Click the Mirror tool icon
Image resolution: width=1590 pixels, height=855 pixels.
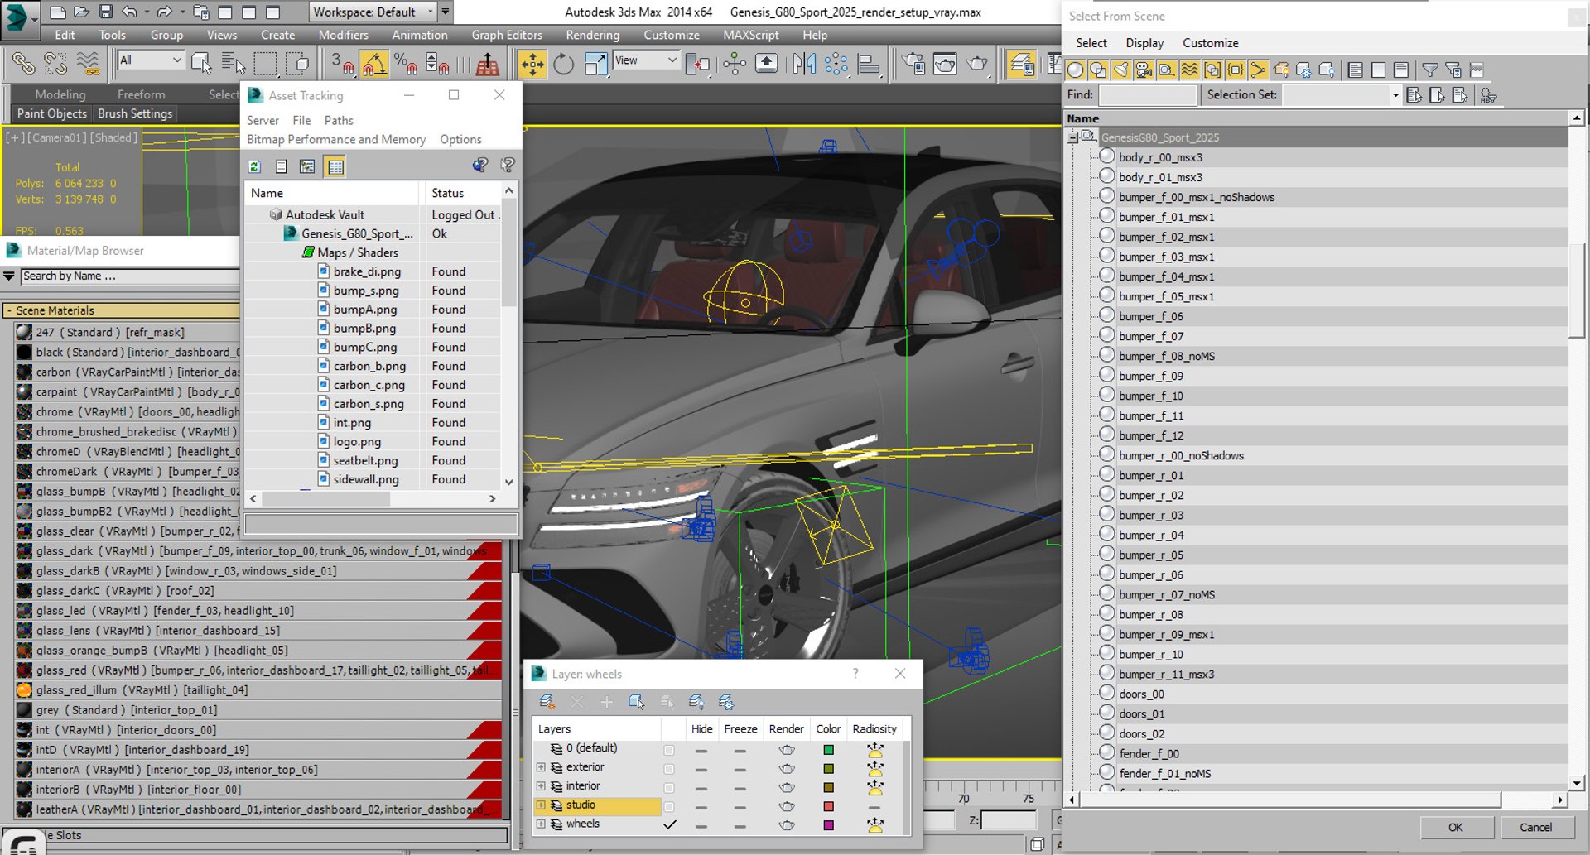[x=803, y=64]
